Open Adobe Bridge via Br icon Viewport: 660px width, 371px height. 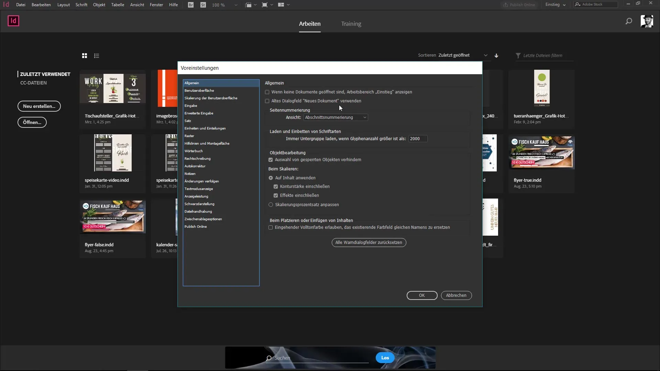191,5
